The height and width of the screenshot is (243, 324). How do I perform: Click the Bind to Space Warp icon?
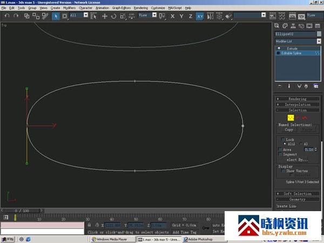pyautogui.click(x=45, y=16)
